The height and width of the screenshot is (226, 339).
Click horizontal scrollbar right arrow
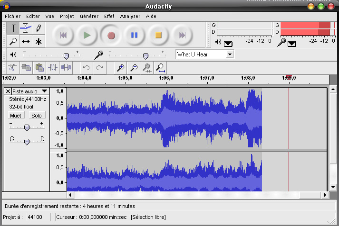tap(325, 195)
